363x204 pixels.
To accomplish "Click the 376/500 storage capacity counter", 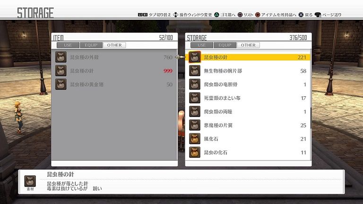I will pyautogui.click(x=298, y=37).
